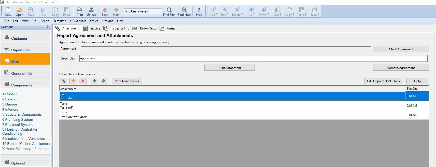Switch to the Invoice tab
The height and width of the screenshot is (167, 436).
tap(92, 28)
